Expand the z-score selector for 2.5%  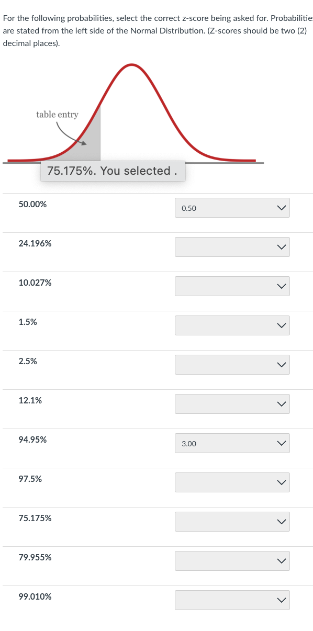(232, 364)
